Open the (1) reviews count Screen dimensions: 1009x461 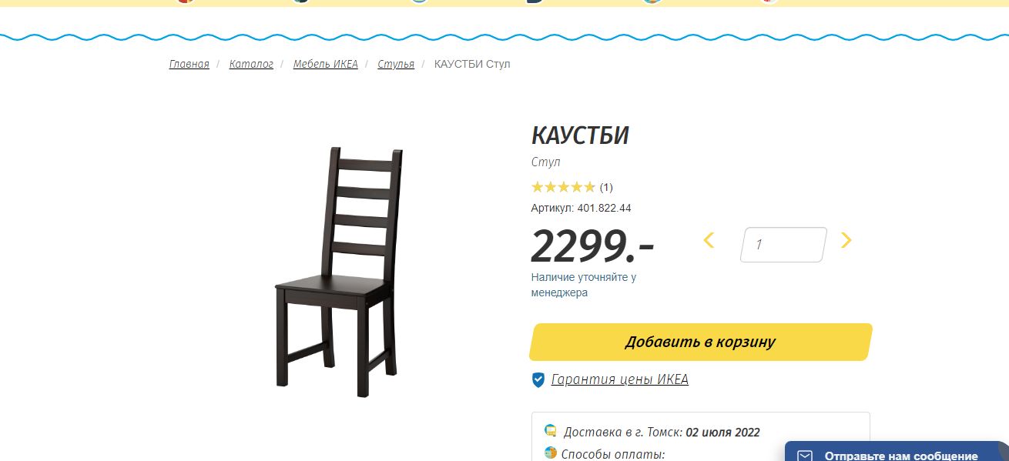[606, 187]
